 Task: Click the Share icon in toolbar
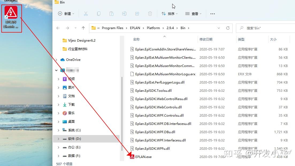[137, 14]
